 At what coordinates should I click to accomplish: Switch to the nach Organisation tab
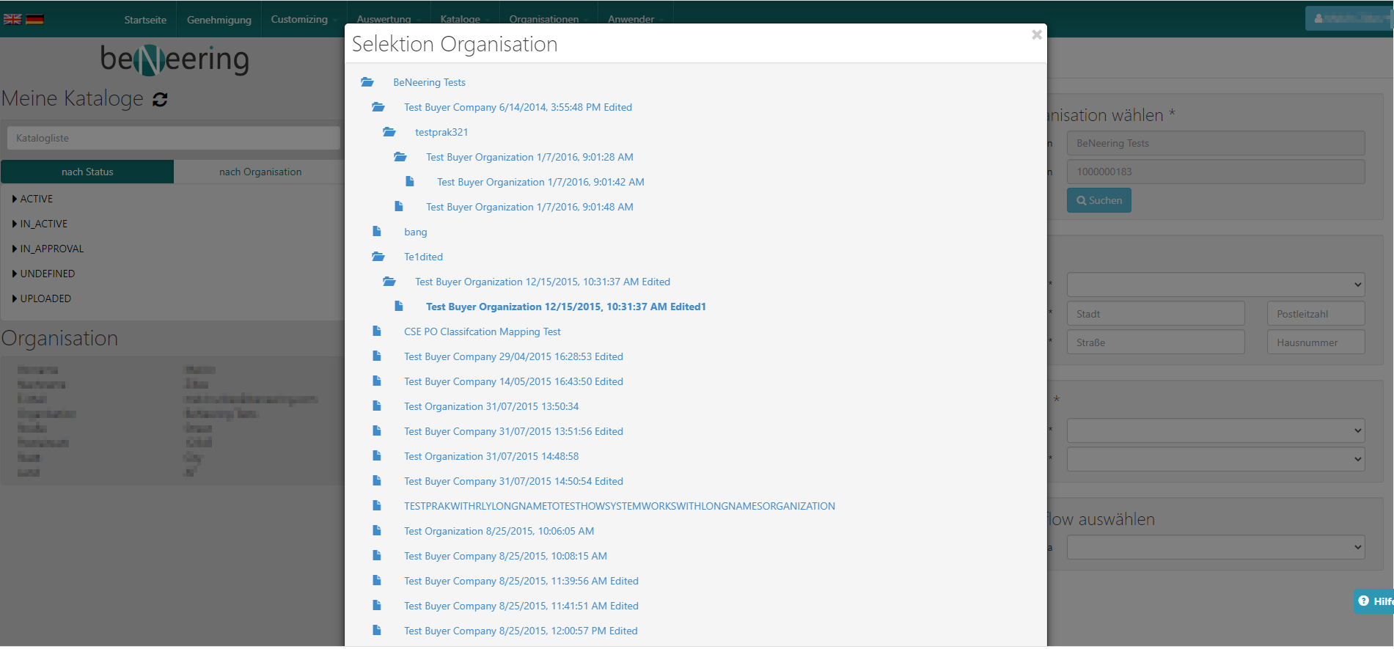coord(260,172)
